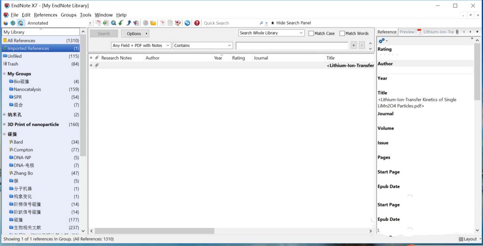Open the Annotated output style dropdown

[90, 23]
